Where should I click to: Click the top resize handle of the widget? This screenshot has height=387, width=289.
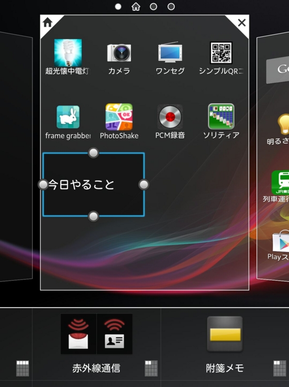[x=93, y=153]
